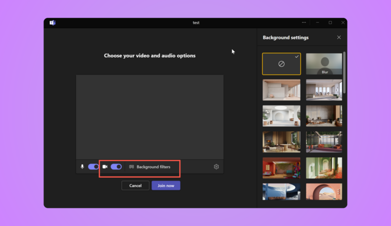Toggle the camera switch off
This screenshot has width=391, height=226.
point(116,167)
